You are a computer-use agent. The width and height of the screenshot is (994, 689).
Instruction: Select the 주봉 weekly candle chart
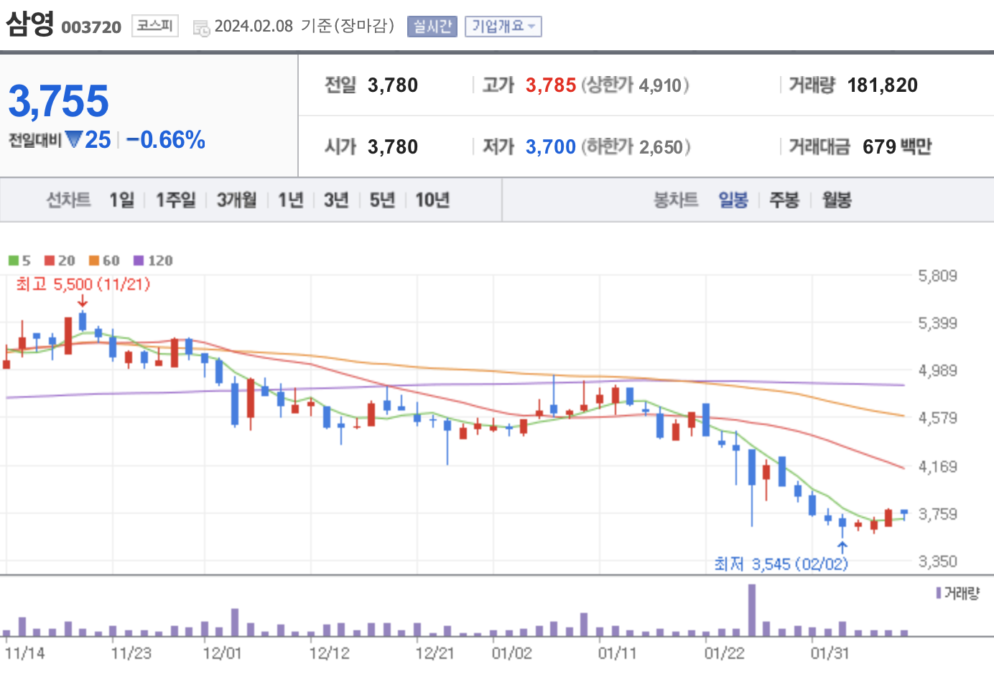click(784, 200)
